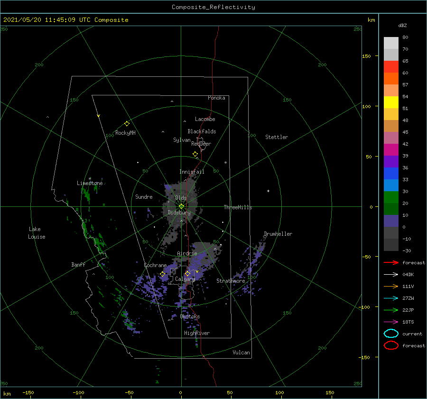The image size is (427, 399).
Task: Click the red forecast ellipse icon
Action: [391, 345]
